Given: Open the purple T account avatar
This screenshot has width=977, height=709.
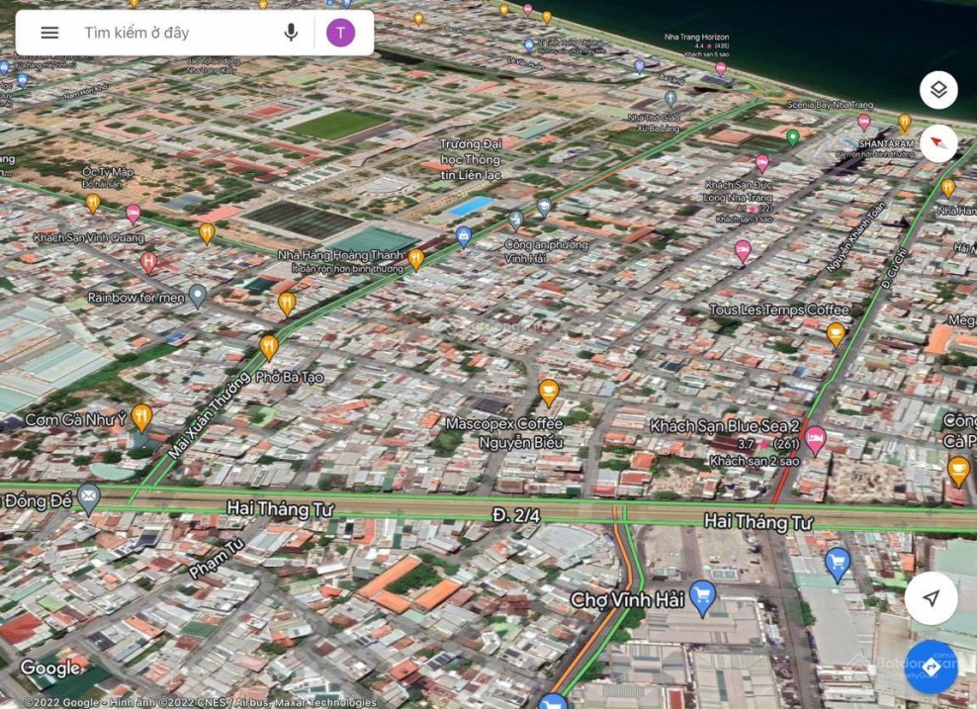Looking at the screenshot, I should click(340, 33).
